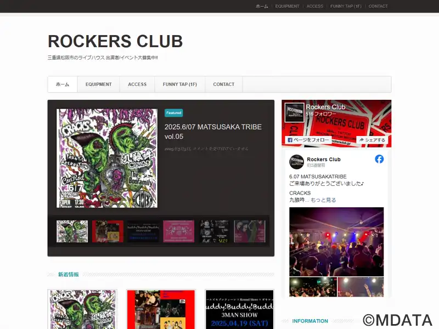
Task: Click CONTACT in the top dark bar
Action: click(x=378, y=6)
